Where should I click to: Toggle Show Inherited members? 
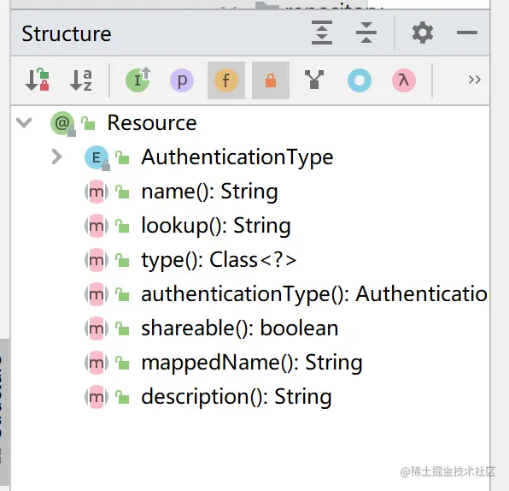(138, 80)
